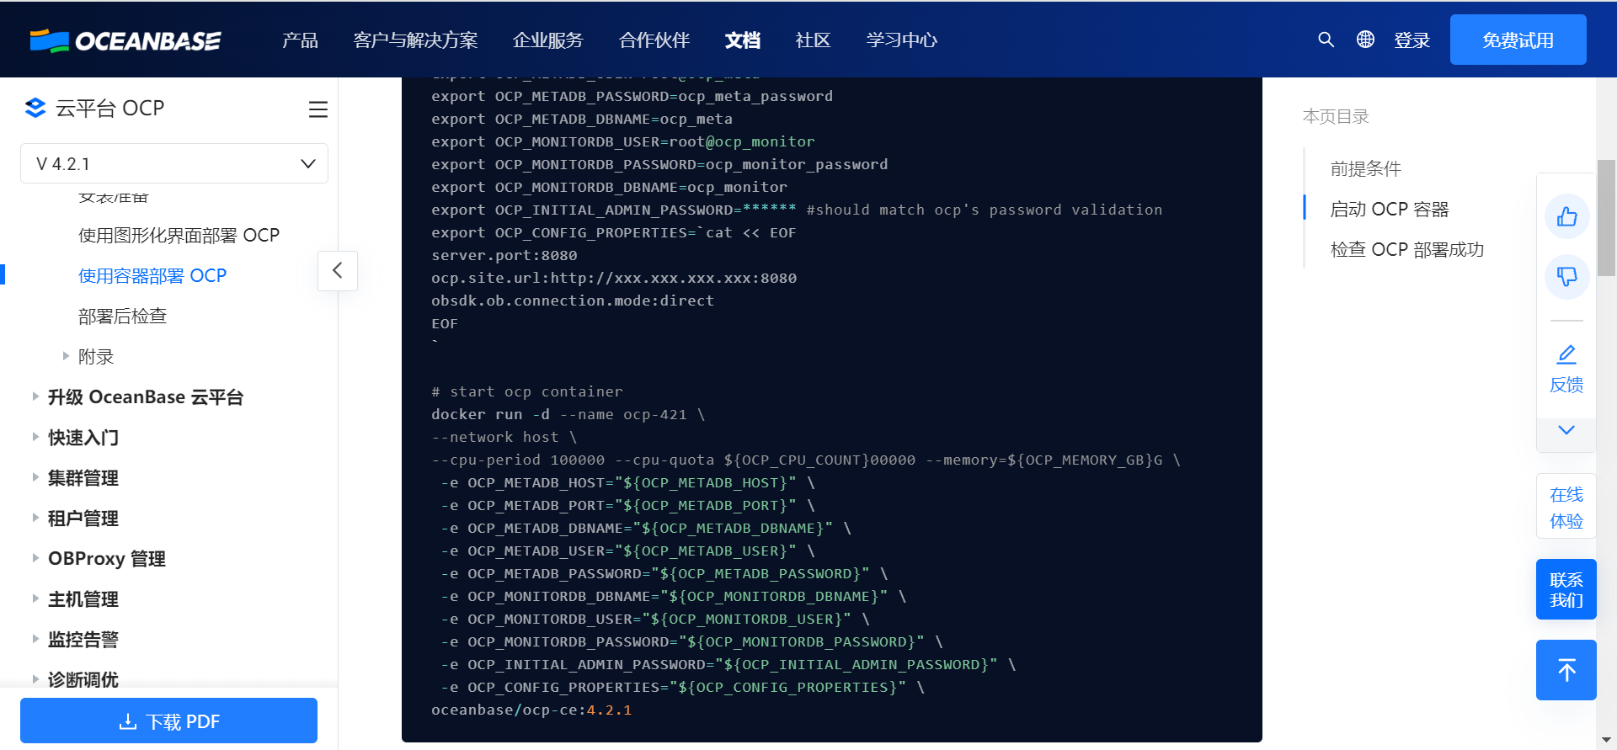Viewport: 1617px width, 750px height.
Task: Expand the 附录 tree item
Action: coord(66,356)
